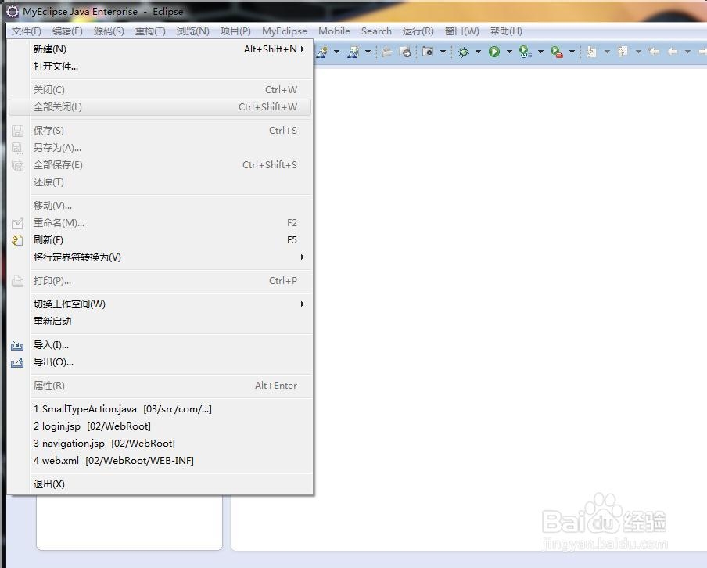Select 关闭(C) menu entry
The image size is (707, 568).
(x=160, y=90)
